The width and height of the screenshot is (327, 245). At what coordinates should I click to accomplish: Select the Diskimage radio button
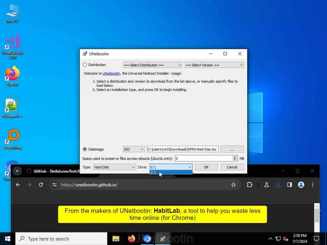click(85, 149)
